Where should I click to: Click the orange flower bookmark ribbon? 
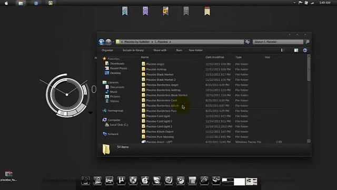click(165, 11)
